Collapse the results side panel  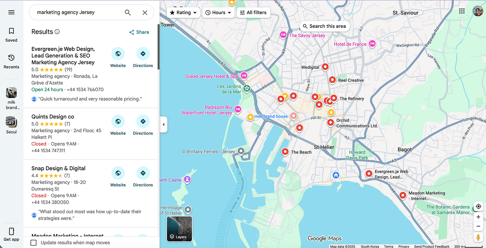tap(164, 124)
